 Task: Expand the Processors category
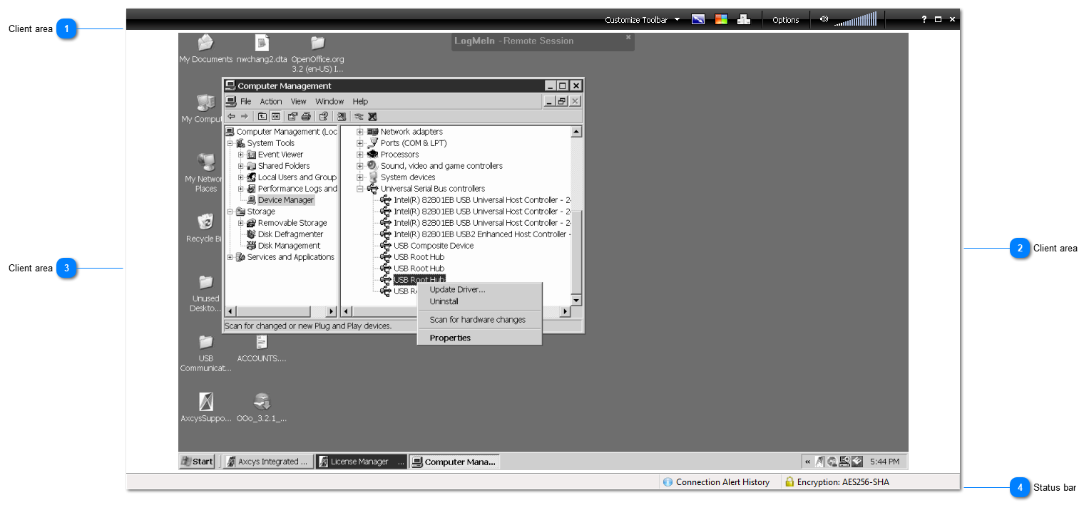(x=360, y=155)
